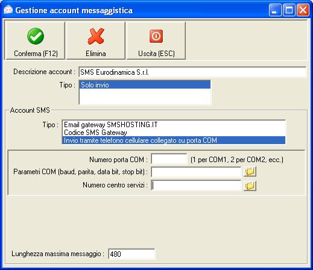Focus the Numero centro servizi field
313x270 pixels.
click(196, 185)
